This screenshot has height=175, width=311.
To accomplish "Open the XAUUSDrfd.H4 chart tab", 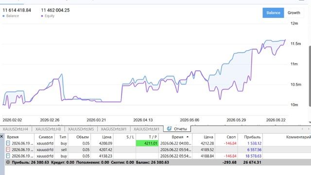I will point(15,129).
